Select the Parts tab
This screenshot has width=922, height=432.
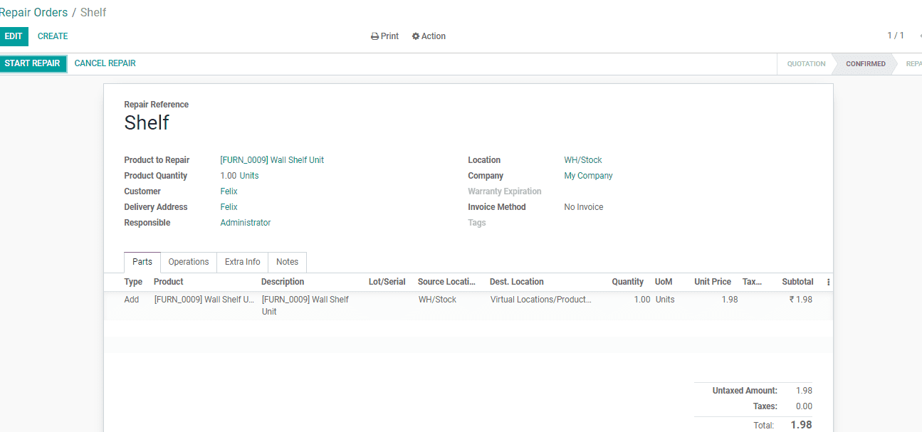142,262
